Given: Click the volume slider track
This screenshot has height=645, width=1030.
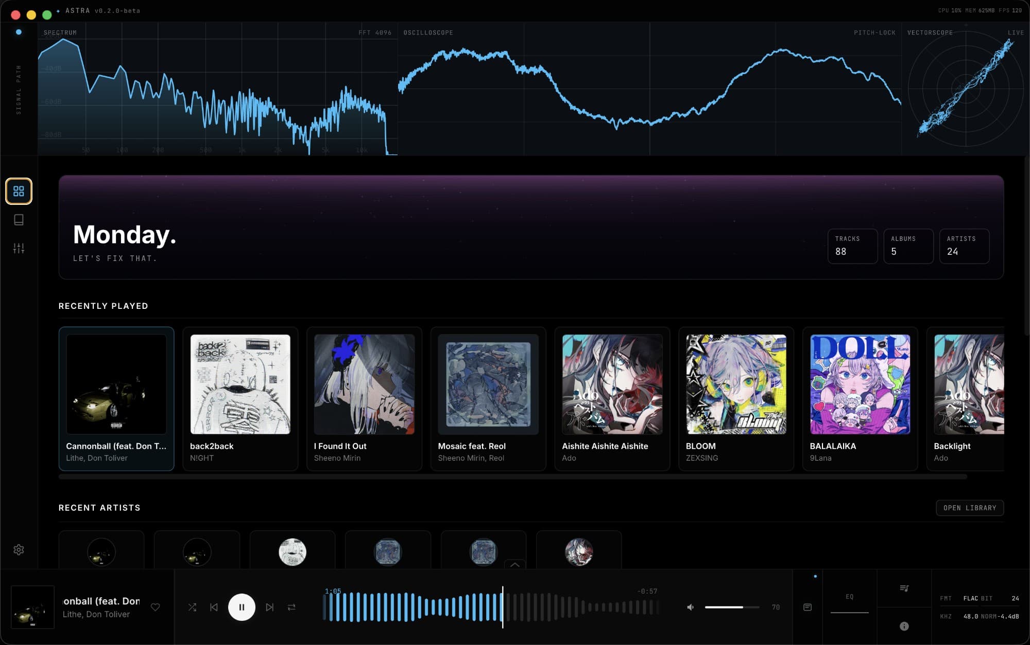Looking at the screenshot, I should point(731,607).
